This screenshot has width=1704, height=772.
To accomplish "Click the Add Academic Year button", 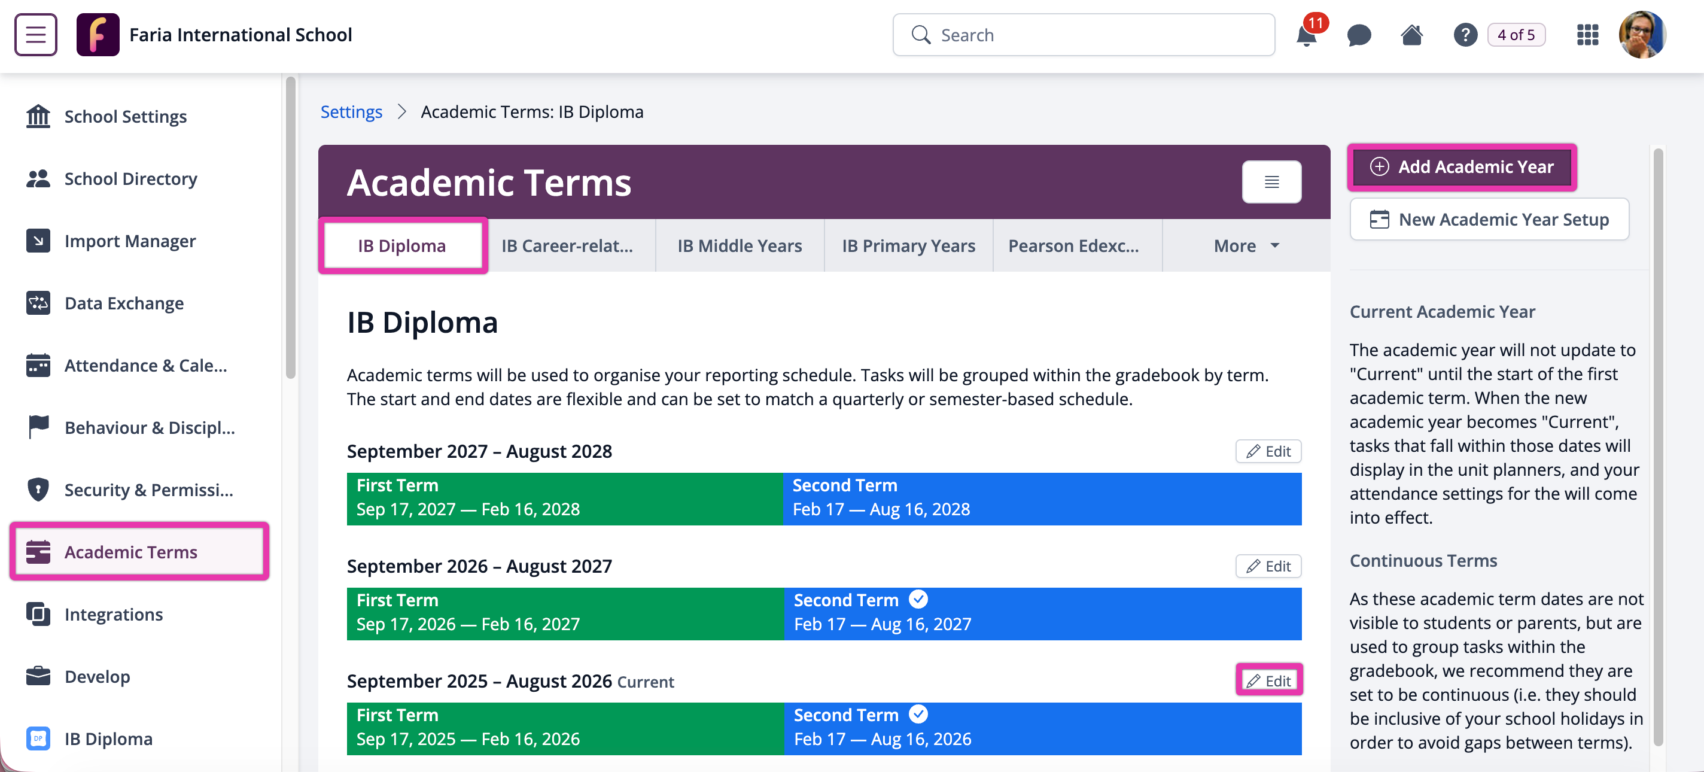I will pos(1462,167).
